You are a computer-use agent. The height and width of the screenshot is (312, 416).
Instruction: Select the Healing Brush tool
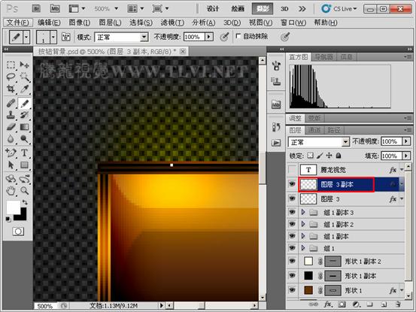(x=11, y=103)
